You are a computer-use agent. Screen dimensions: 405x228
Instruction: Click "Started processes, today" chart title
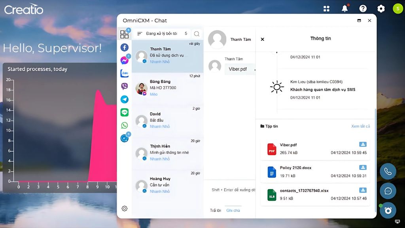tap(38, 69)
